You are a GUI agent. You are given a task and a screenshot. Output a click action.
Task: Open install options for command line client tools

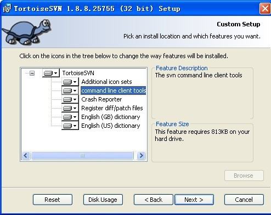coord(70,90)
